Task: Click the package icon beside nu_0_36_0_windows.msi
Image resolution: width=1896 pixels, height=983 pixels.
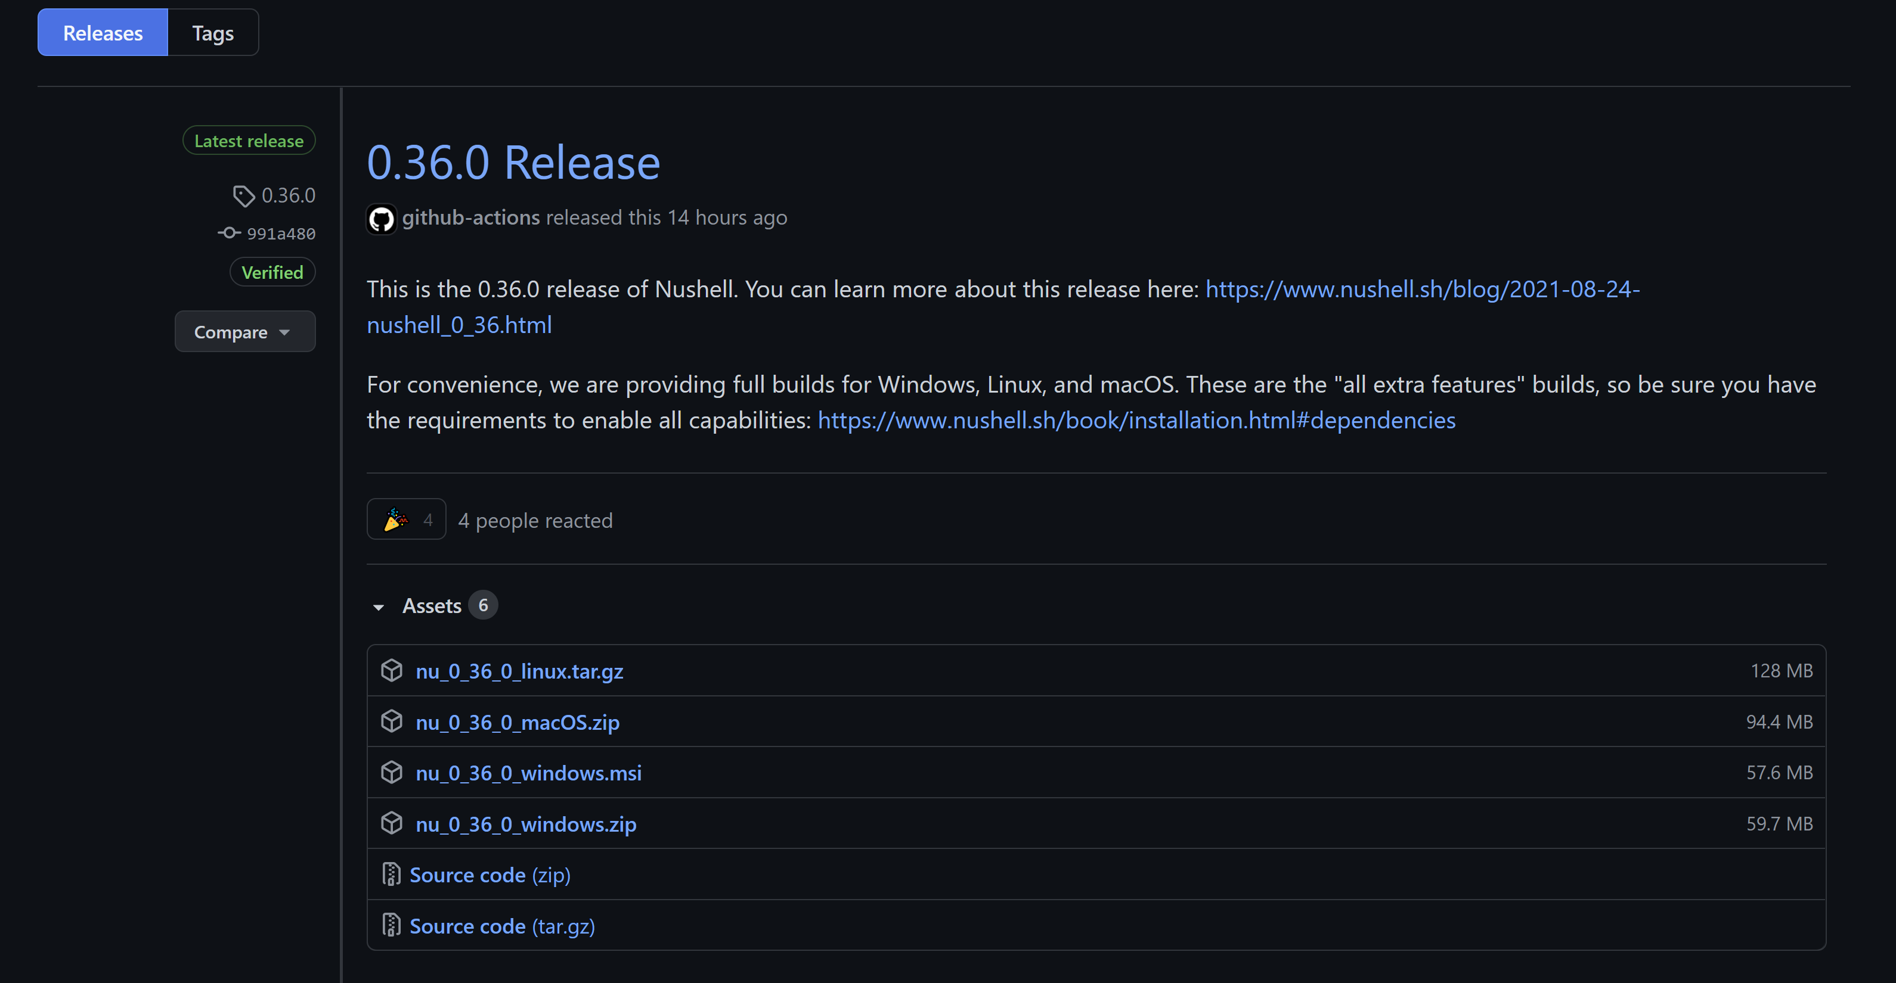Action: coord(392,772)
